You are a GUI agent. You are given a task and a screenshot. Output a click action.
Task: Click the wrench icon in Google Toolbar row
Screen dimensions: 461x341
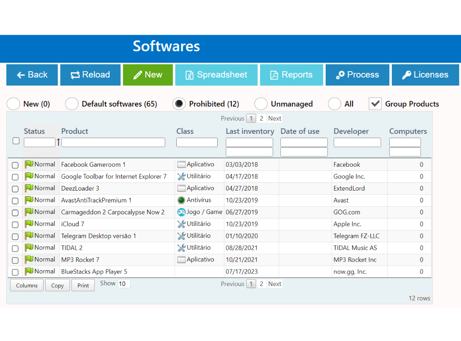181,176
